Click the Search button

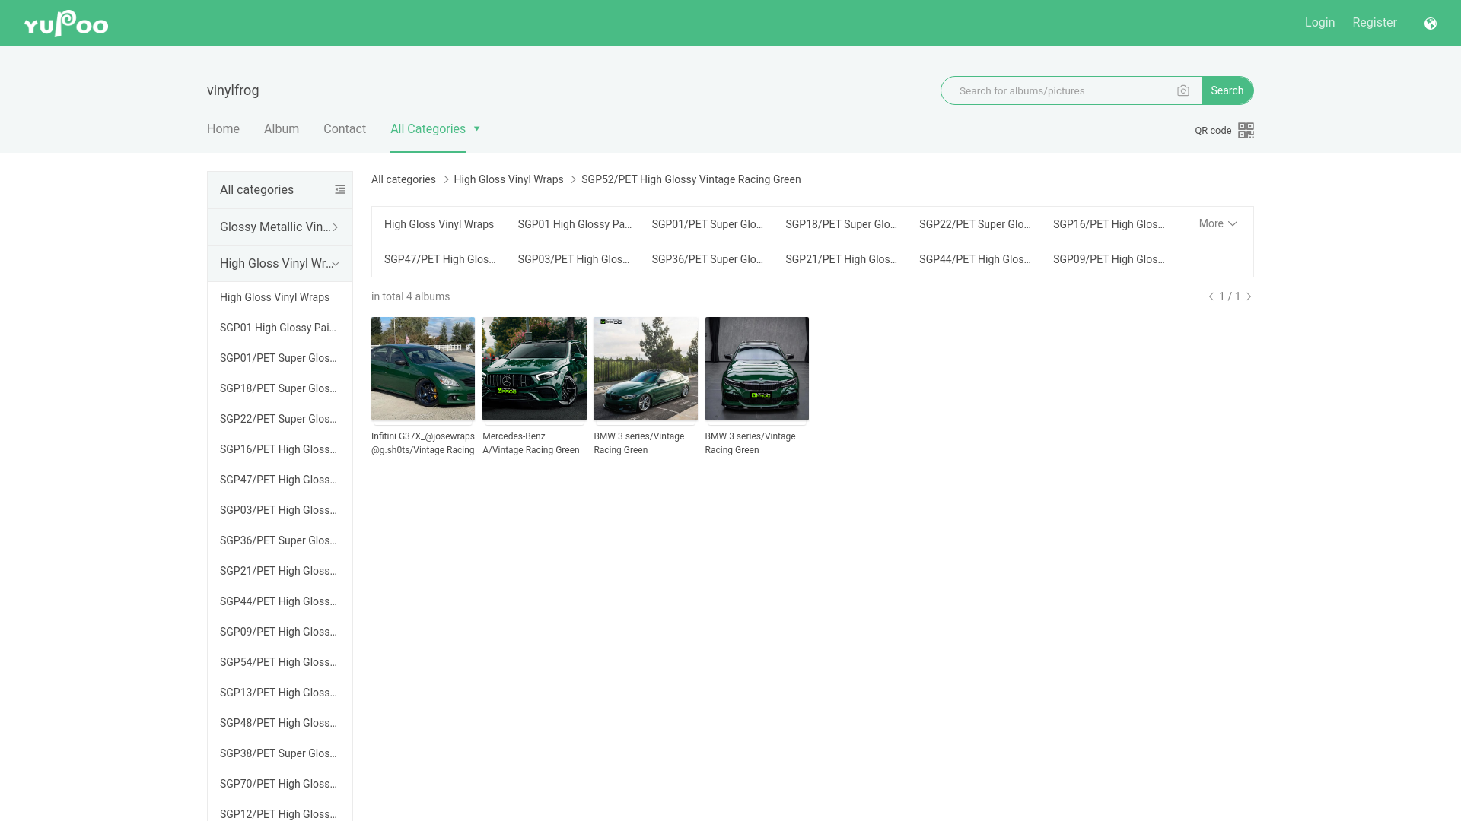[x=1227, y=90]
